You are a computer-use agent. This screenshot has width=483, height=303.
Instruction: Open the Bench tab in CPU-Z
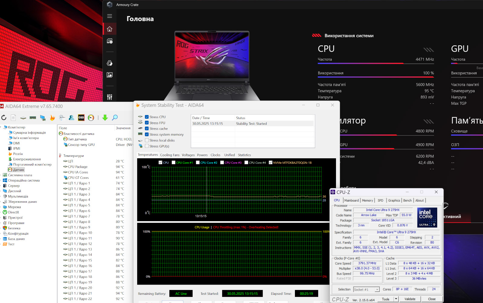click(407, 200)
